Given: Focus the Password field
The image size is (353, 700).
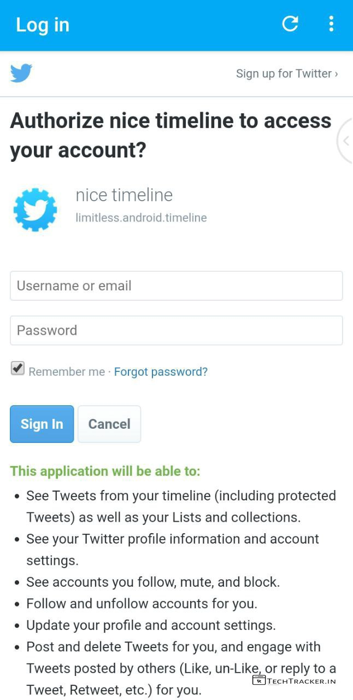Looking at the screenshot, I should (176, 330).
